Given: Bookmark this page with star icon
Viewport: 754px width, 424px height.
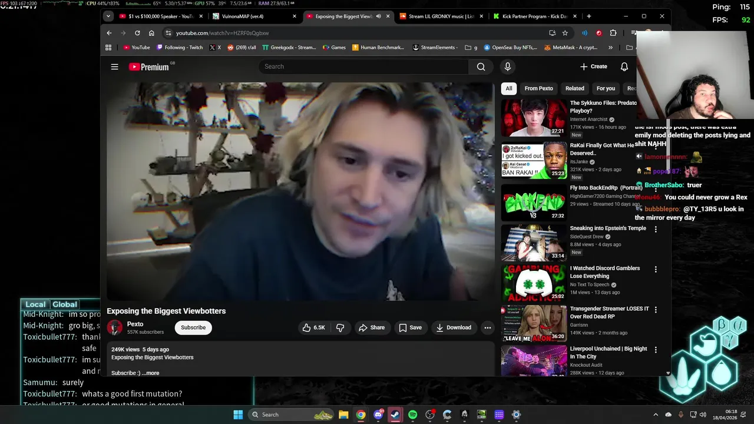Looking at the screenshot, I should pos(565,33).
